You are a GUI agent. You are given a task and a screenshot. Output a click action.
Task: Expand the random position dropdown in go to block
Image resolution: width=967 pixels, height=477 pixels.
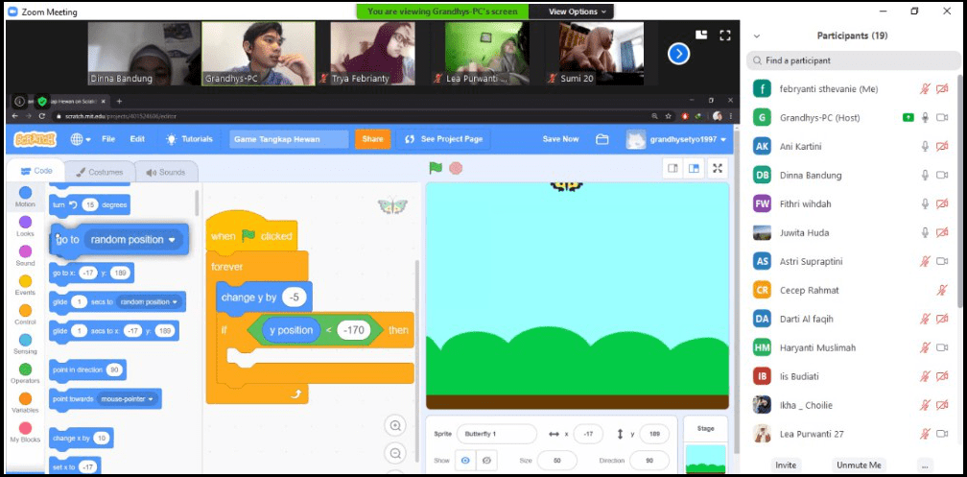[173, 240]
